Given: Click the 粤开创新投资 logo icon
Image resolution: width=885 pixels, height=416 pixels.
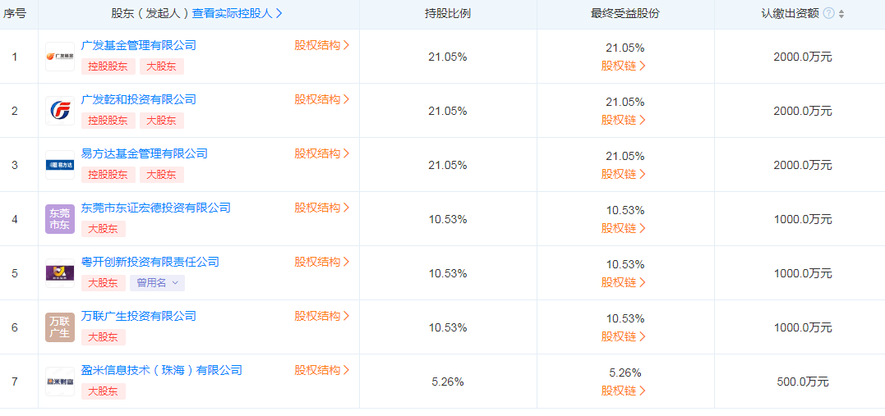Looking at the screenshot, I should coord(60,273).
